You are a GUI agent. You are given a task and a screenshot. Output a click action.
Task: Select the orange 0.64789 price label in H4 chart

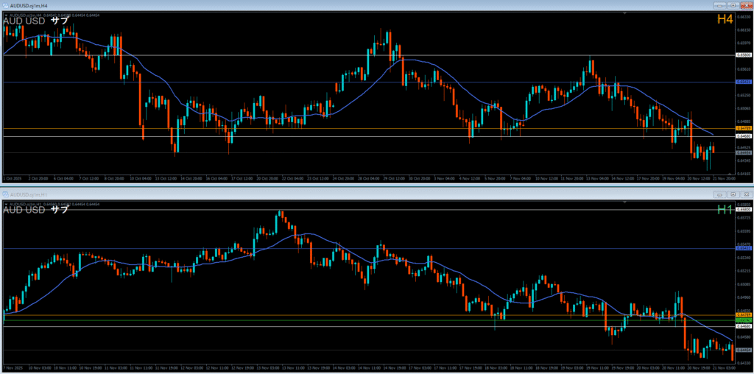coord(743,128)
